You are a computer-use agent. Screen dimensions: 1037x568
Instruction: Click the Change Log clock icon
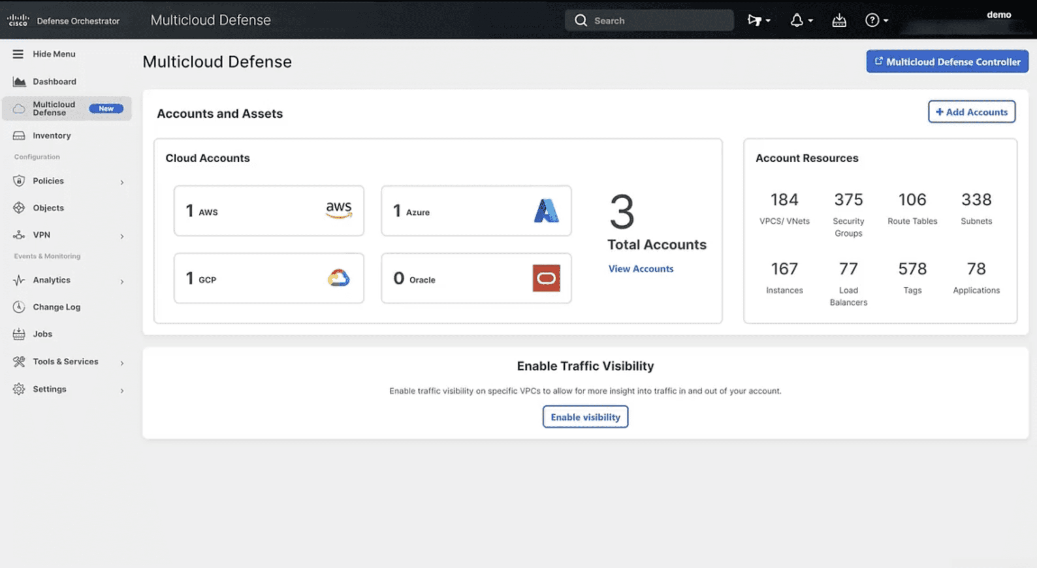click(19, 307)
